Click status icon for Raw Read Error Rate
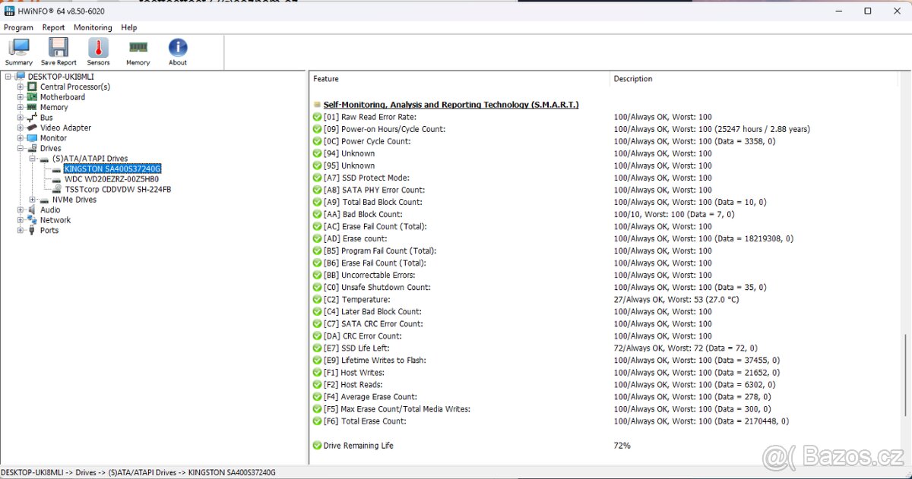 pyautogui.click(x=317, y=117)
